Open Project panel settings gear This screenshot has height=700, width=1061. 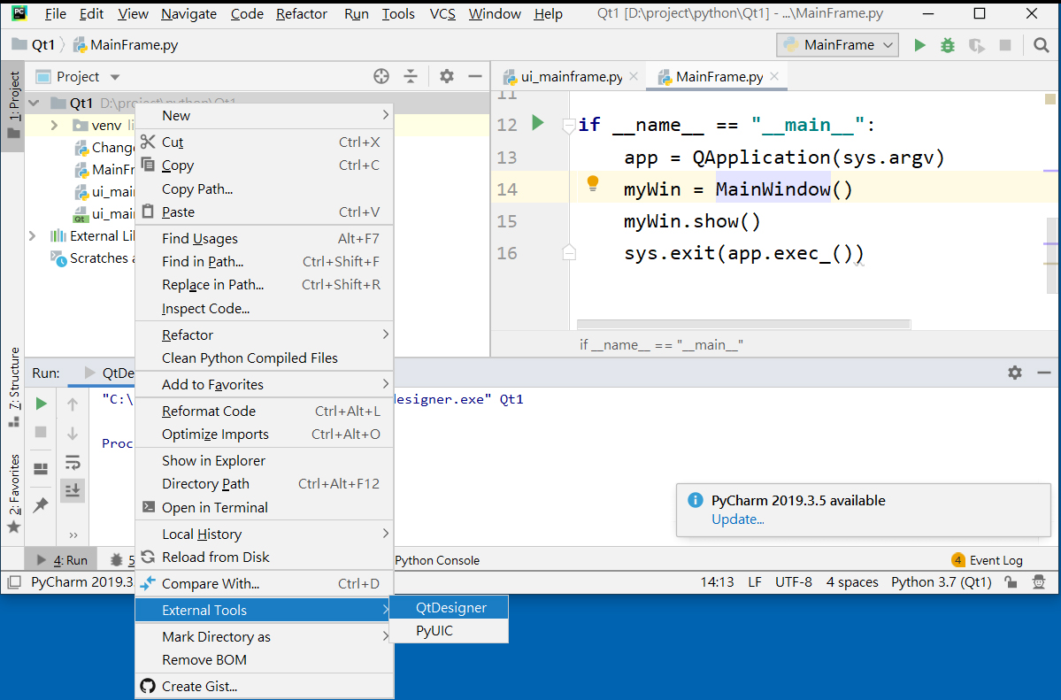[447, 76]
